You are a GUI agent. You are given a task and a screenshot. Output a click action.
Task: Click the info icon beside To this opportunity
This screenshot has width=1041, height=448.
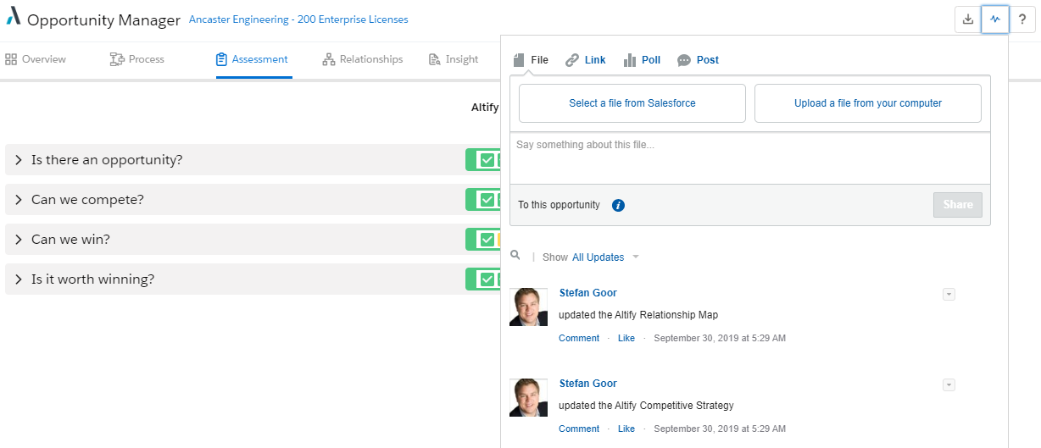tap(618, 205)
